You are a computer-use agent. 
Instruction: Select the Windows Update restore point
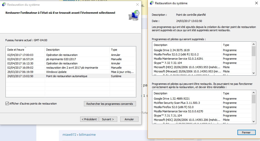point(71,72)
